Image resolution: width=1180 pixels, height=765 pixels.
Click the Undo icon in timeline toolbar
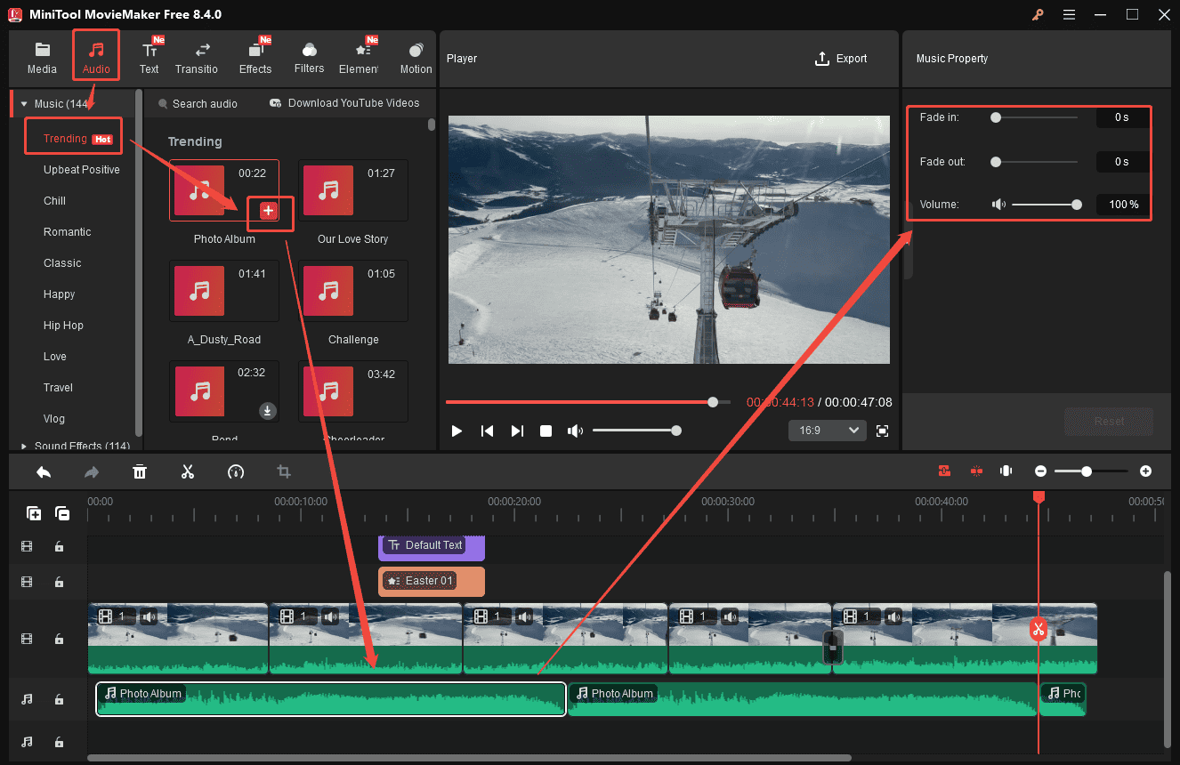(44, 471)
